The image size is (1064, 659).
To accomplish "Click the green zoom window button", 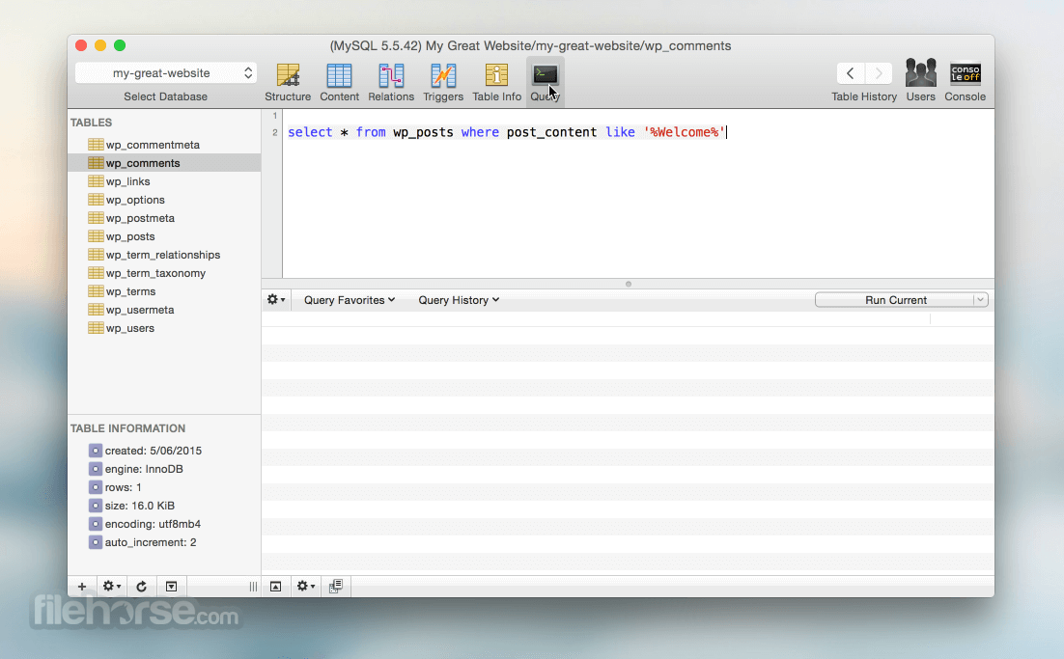I will 120,45.
